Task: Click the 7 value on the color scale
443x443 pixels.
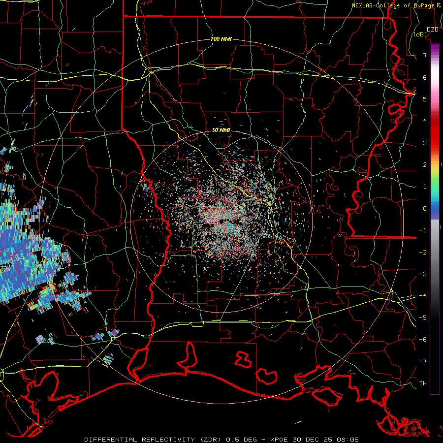Action: pyautogui.click(x=425, y=55)
